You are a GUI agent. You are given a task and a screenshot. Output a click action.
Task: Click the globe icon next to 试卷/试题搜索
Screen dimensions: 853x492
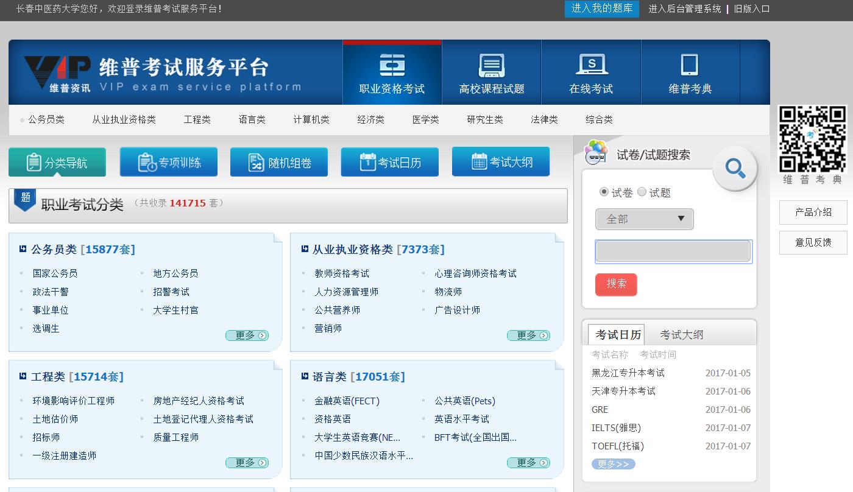[x=596, y=152]
